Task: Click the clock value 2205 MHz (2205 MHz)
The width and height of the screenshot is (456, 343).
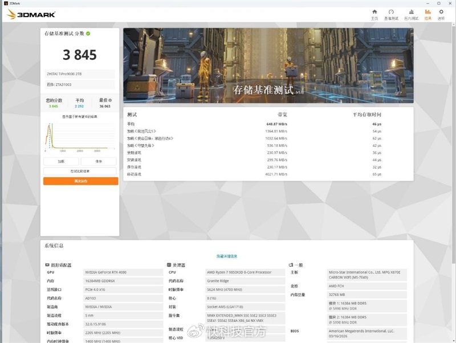Action: [123, 333]
